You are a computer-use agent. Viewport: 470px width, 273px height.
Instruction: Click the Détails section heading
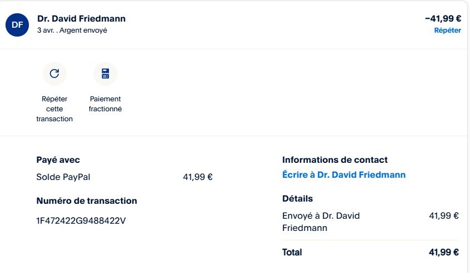(x=298, y=199)
